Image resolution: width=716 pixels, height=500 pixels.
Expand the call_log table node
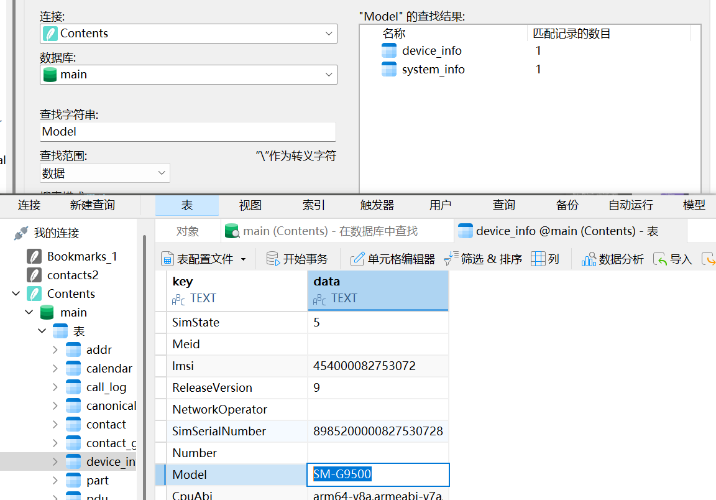coord(55,387)
